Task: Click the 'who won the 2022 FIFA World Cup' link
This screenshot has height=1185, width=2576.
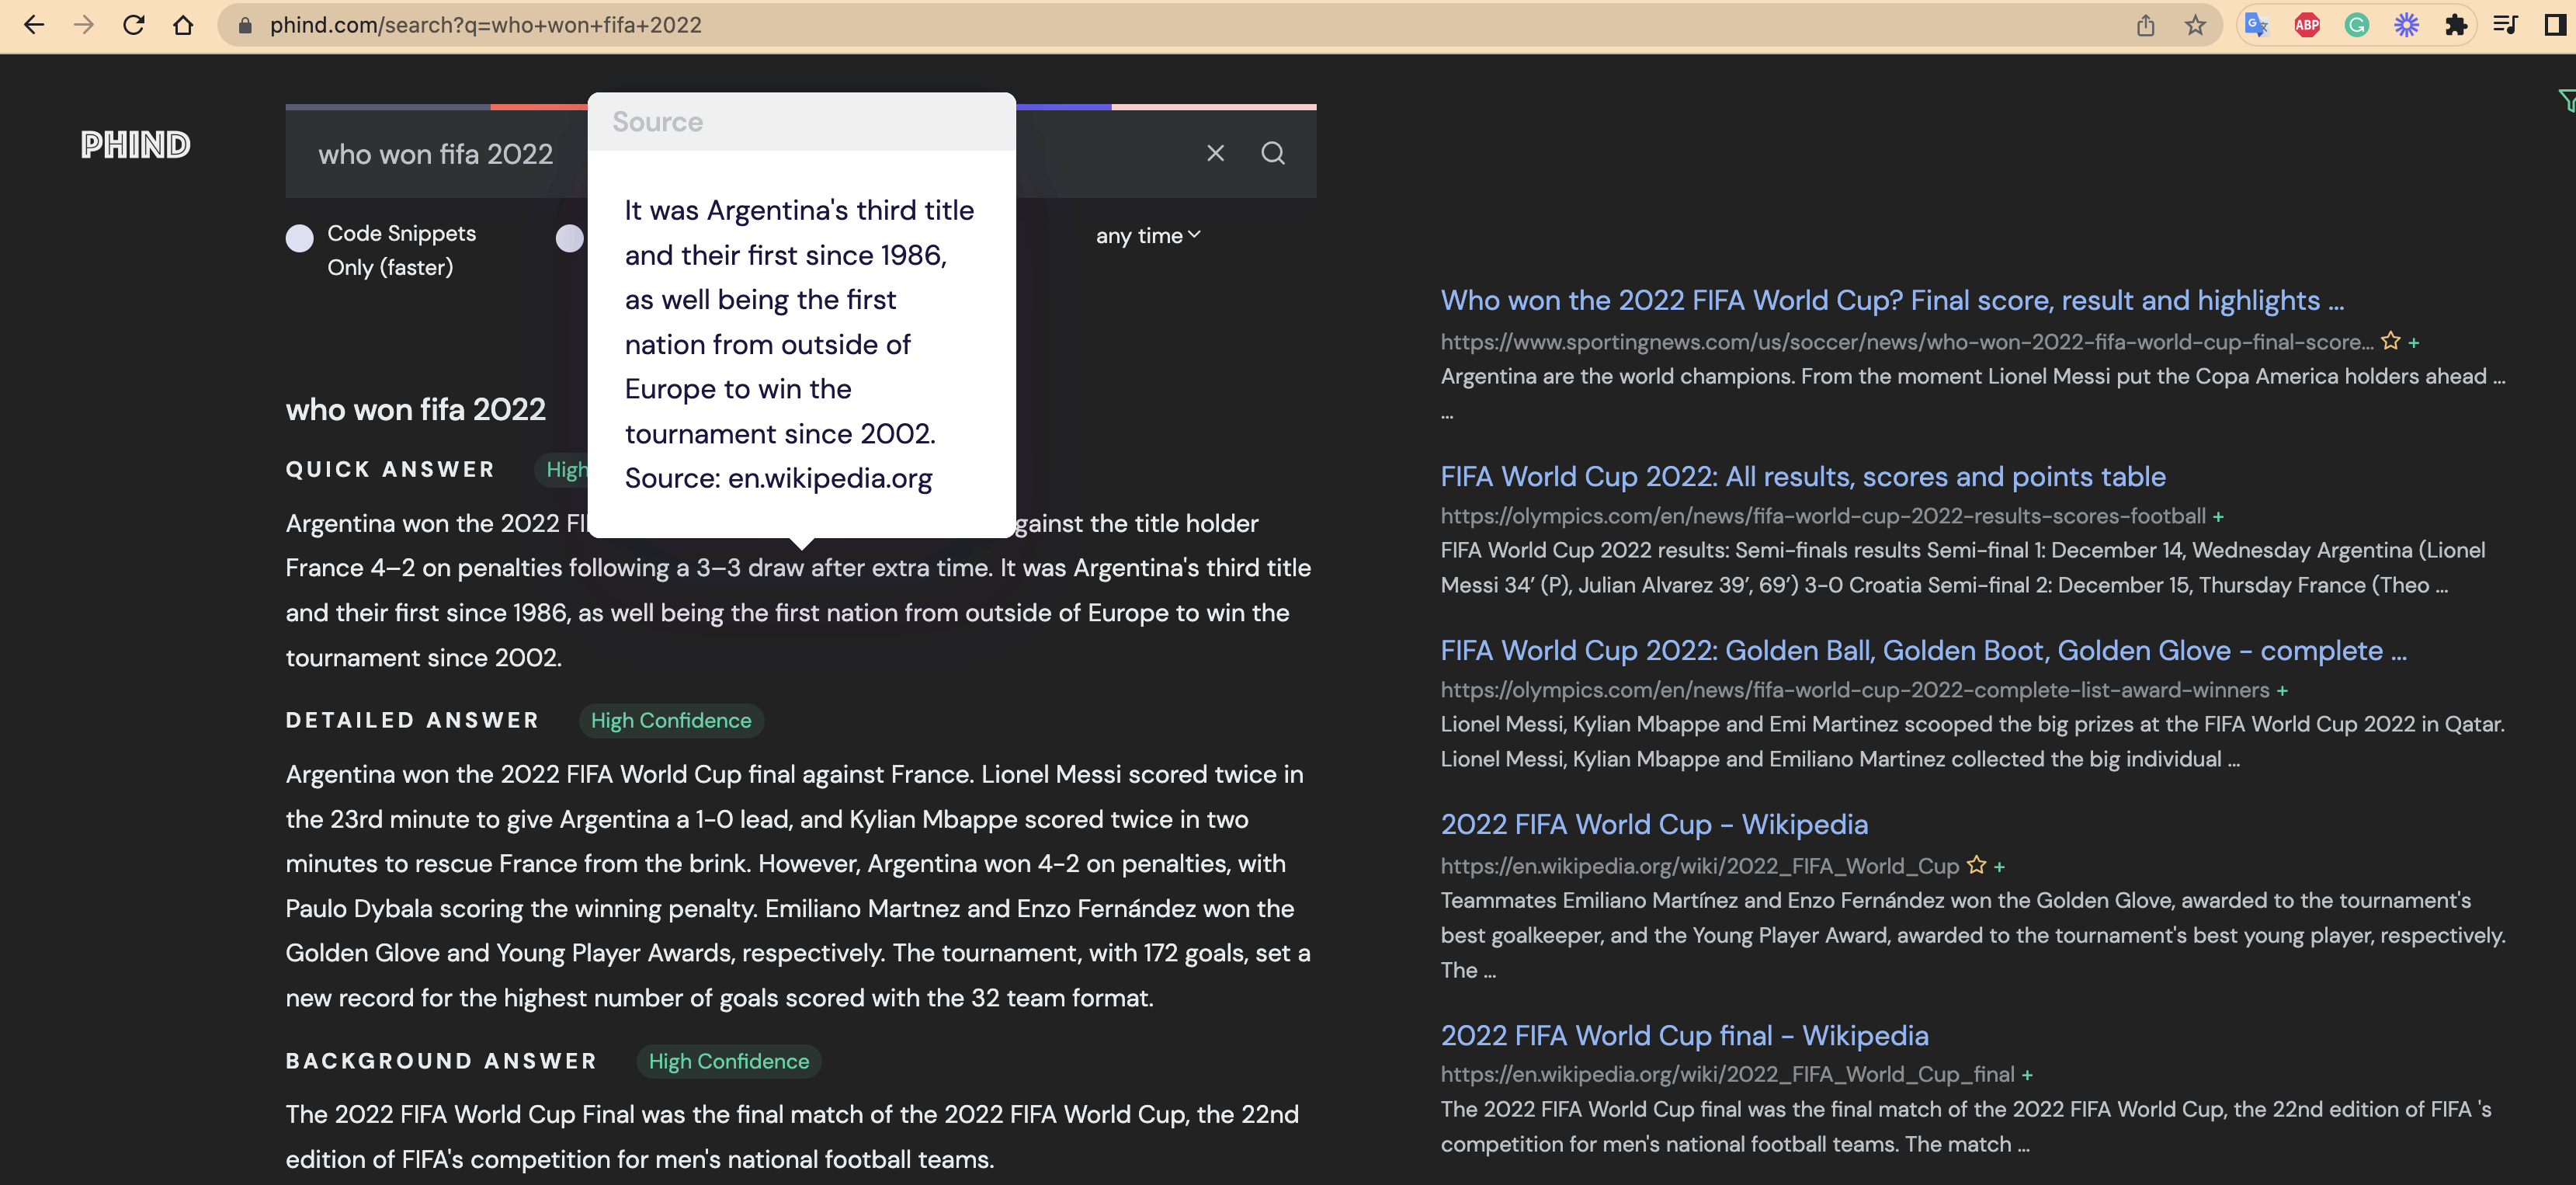Action: coord(1893,299)
